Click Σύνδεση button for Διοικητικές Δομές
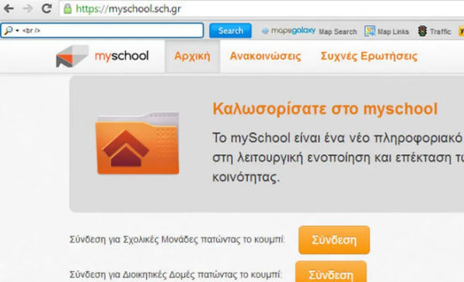Viewport: 464px width, 282px height. click(331, 272)
